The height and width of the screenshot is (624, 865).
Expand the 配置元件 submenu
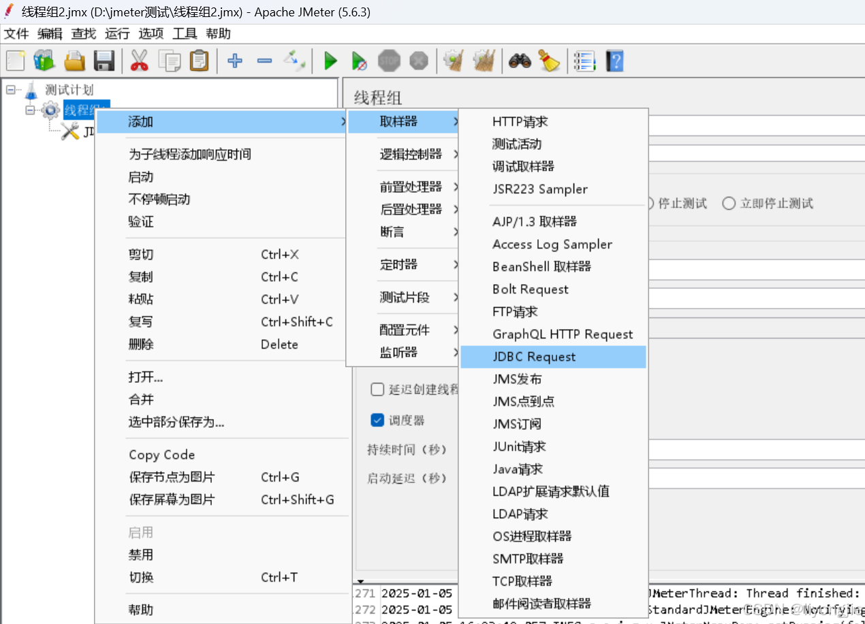tap(403, 330)
